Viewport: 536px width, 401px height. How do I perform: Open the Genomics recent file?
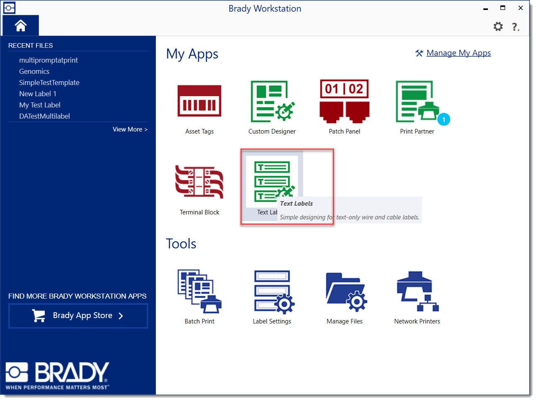coord(34,71)
